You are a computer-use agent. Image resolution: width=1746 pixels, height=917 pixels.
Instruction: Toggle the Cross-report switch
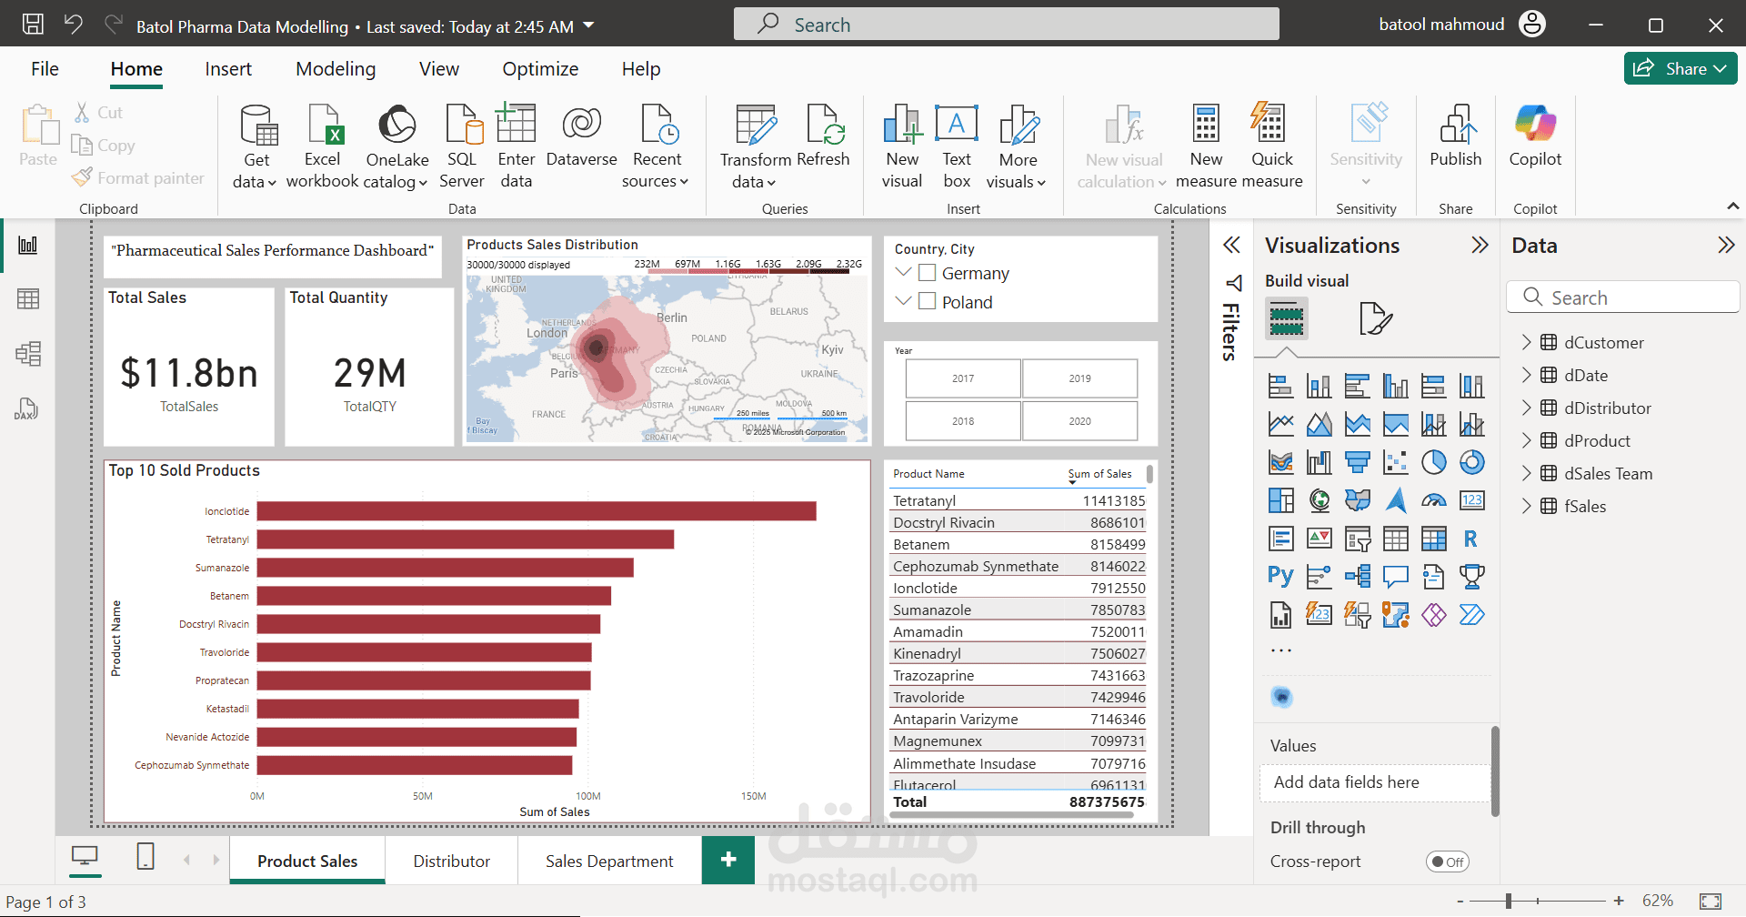coord(1448,862)
